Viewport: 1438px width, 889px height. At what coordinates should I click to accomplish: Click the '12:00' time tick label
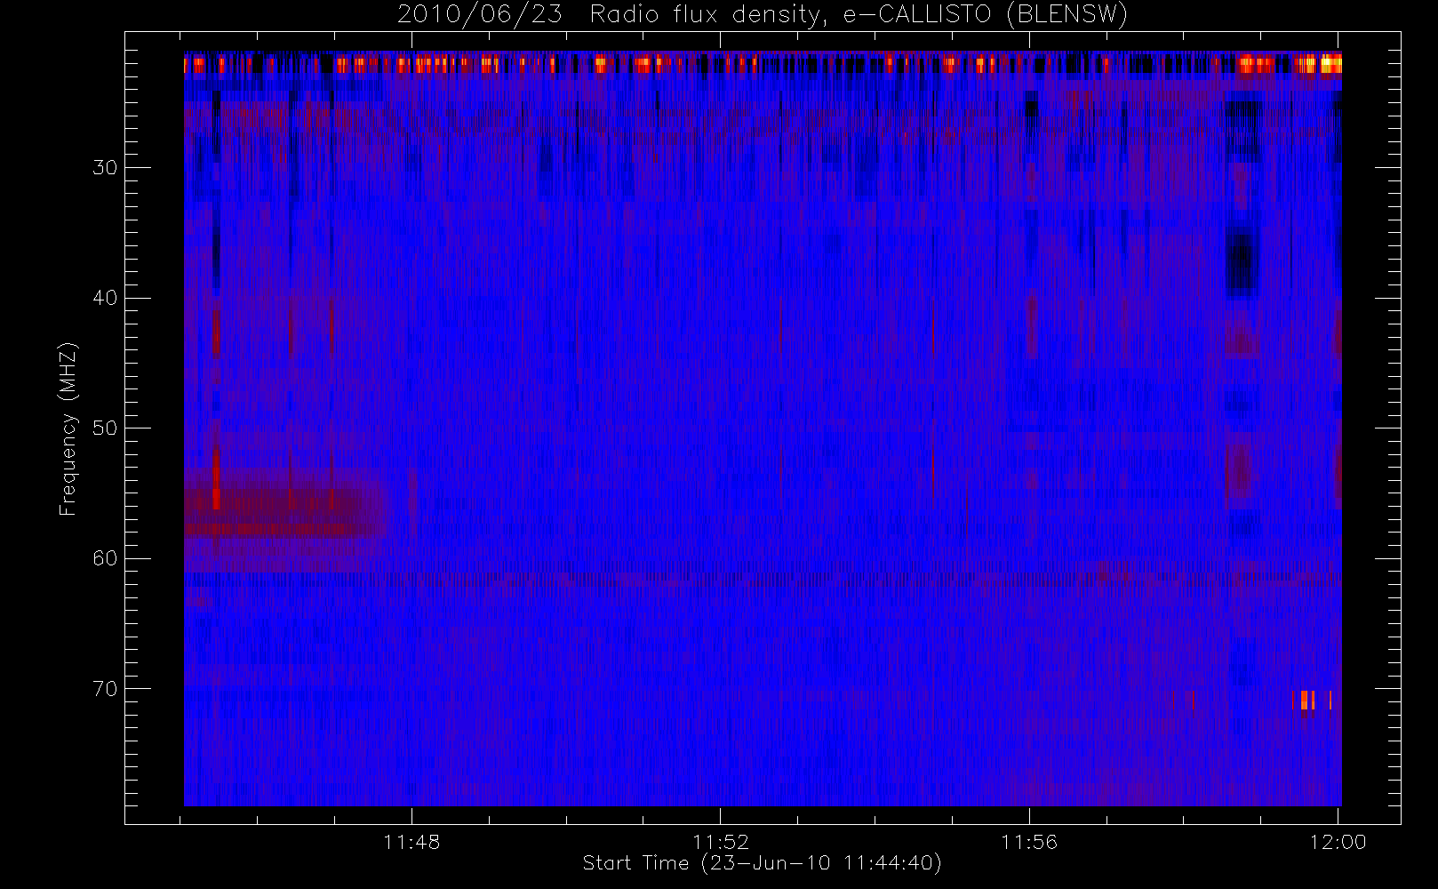coord(1338,842)
